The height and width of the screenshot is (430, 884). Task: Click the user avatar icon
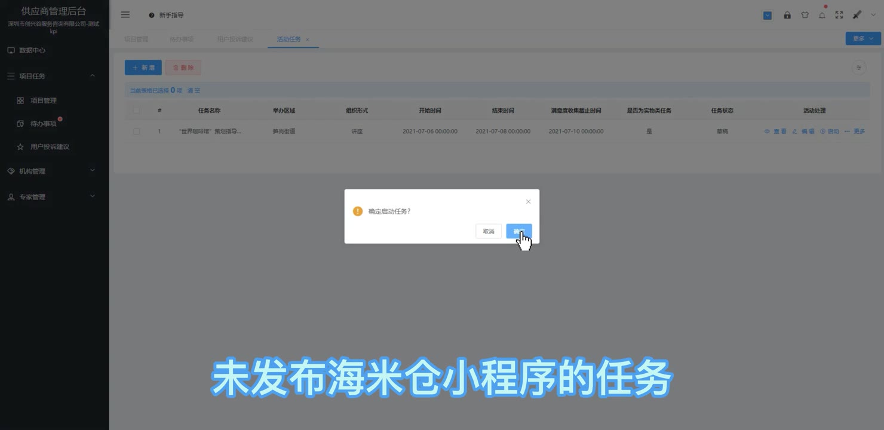(x=857, y=15)
